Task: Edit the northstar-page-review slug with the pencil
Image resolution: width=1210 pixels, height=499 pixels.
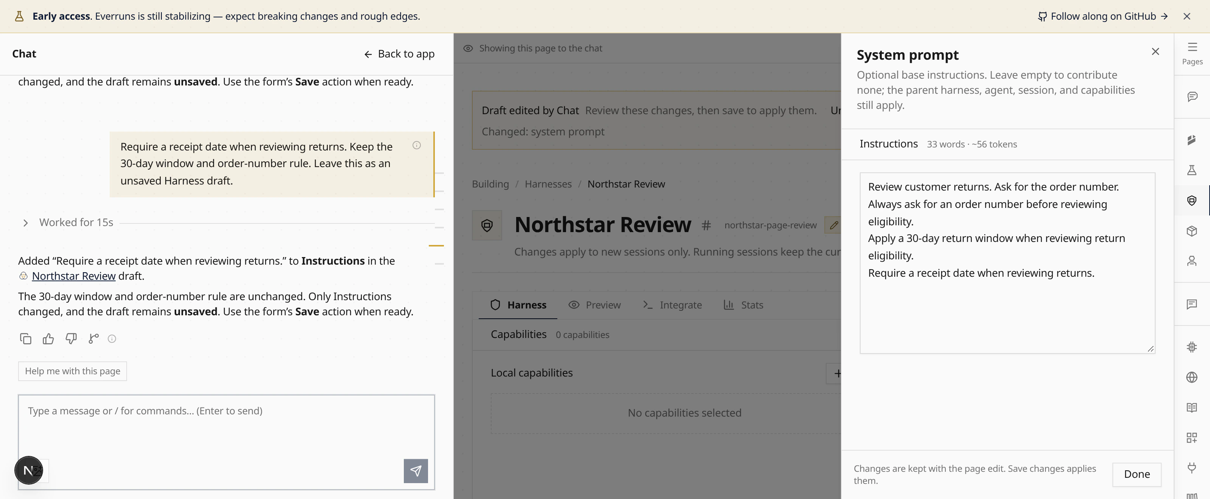Action: pyautogui.click(x=834, y=225)
